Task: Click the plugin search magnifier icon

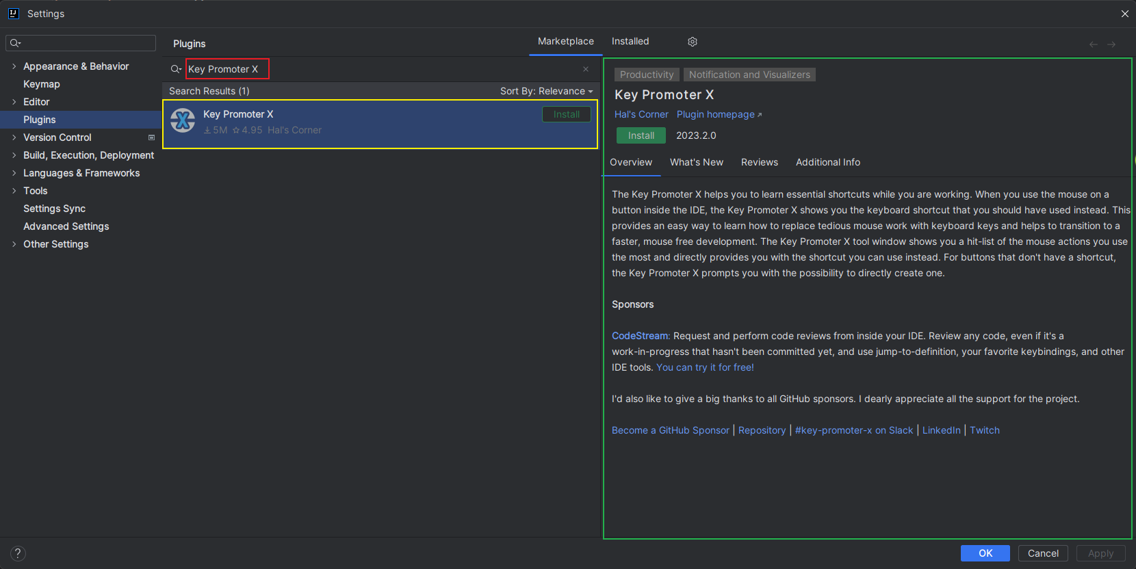Action: [x=176, y=69]
